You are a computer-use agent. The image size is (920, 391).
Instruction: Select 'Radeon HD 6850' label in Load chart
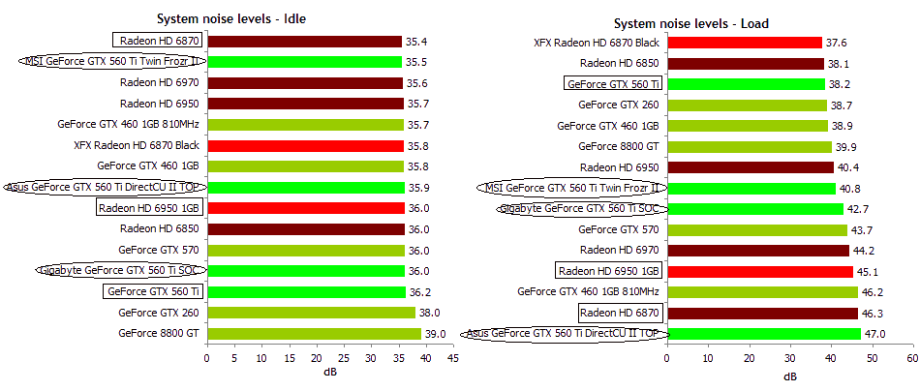point(620,63)
